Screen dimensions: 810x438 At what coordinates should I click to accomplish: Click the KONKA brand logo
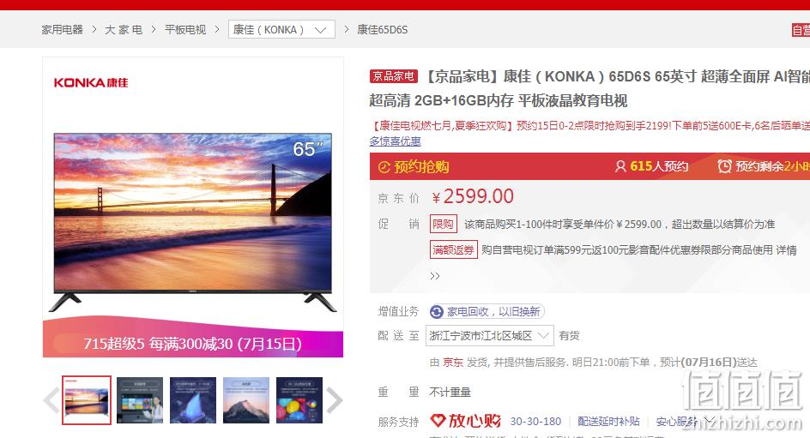[x=91, y=82]
